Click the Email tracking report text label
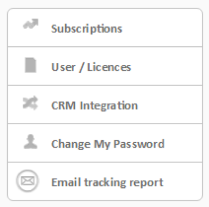209x207 pixels. pyautogui.click(x=107, y=182)
